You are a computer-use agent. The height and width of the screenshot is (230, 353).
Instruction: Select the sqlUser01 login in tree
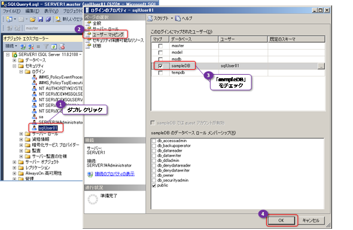click(x=48, y=128)
